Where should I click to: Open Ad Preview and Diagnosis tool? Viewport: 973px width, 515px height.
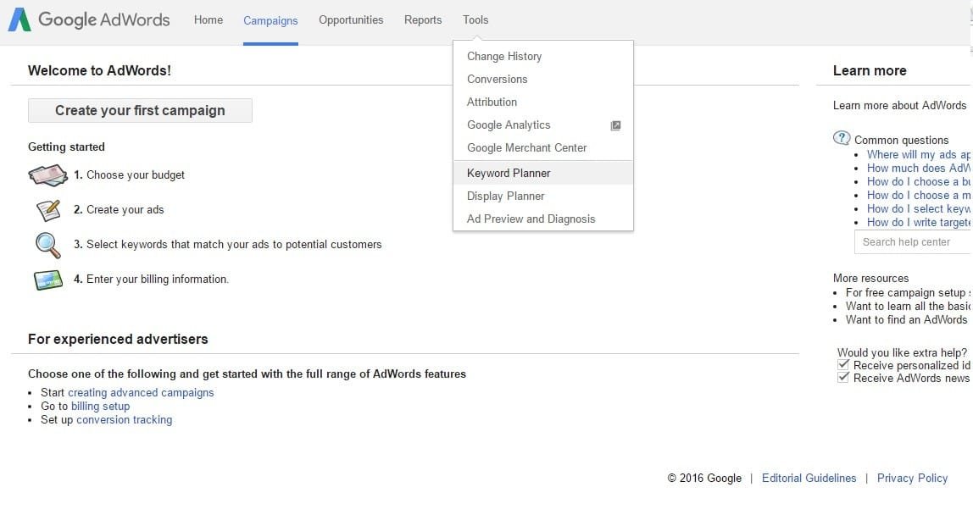[543, 219]
